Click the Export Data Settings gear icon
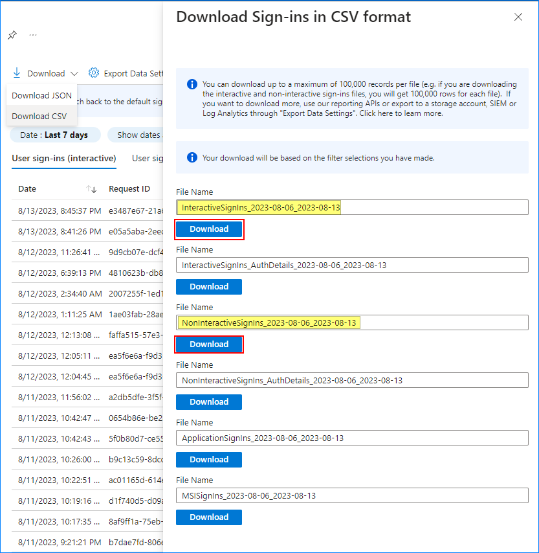The width and height of the screenshot is (539, 553). [x=94, y=73]
